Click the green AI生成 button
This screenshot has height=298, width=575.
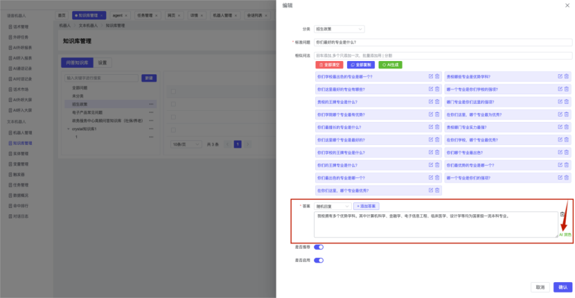point(390,64)
